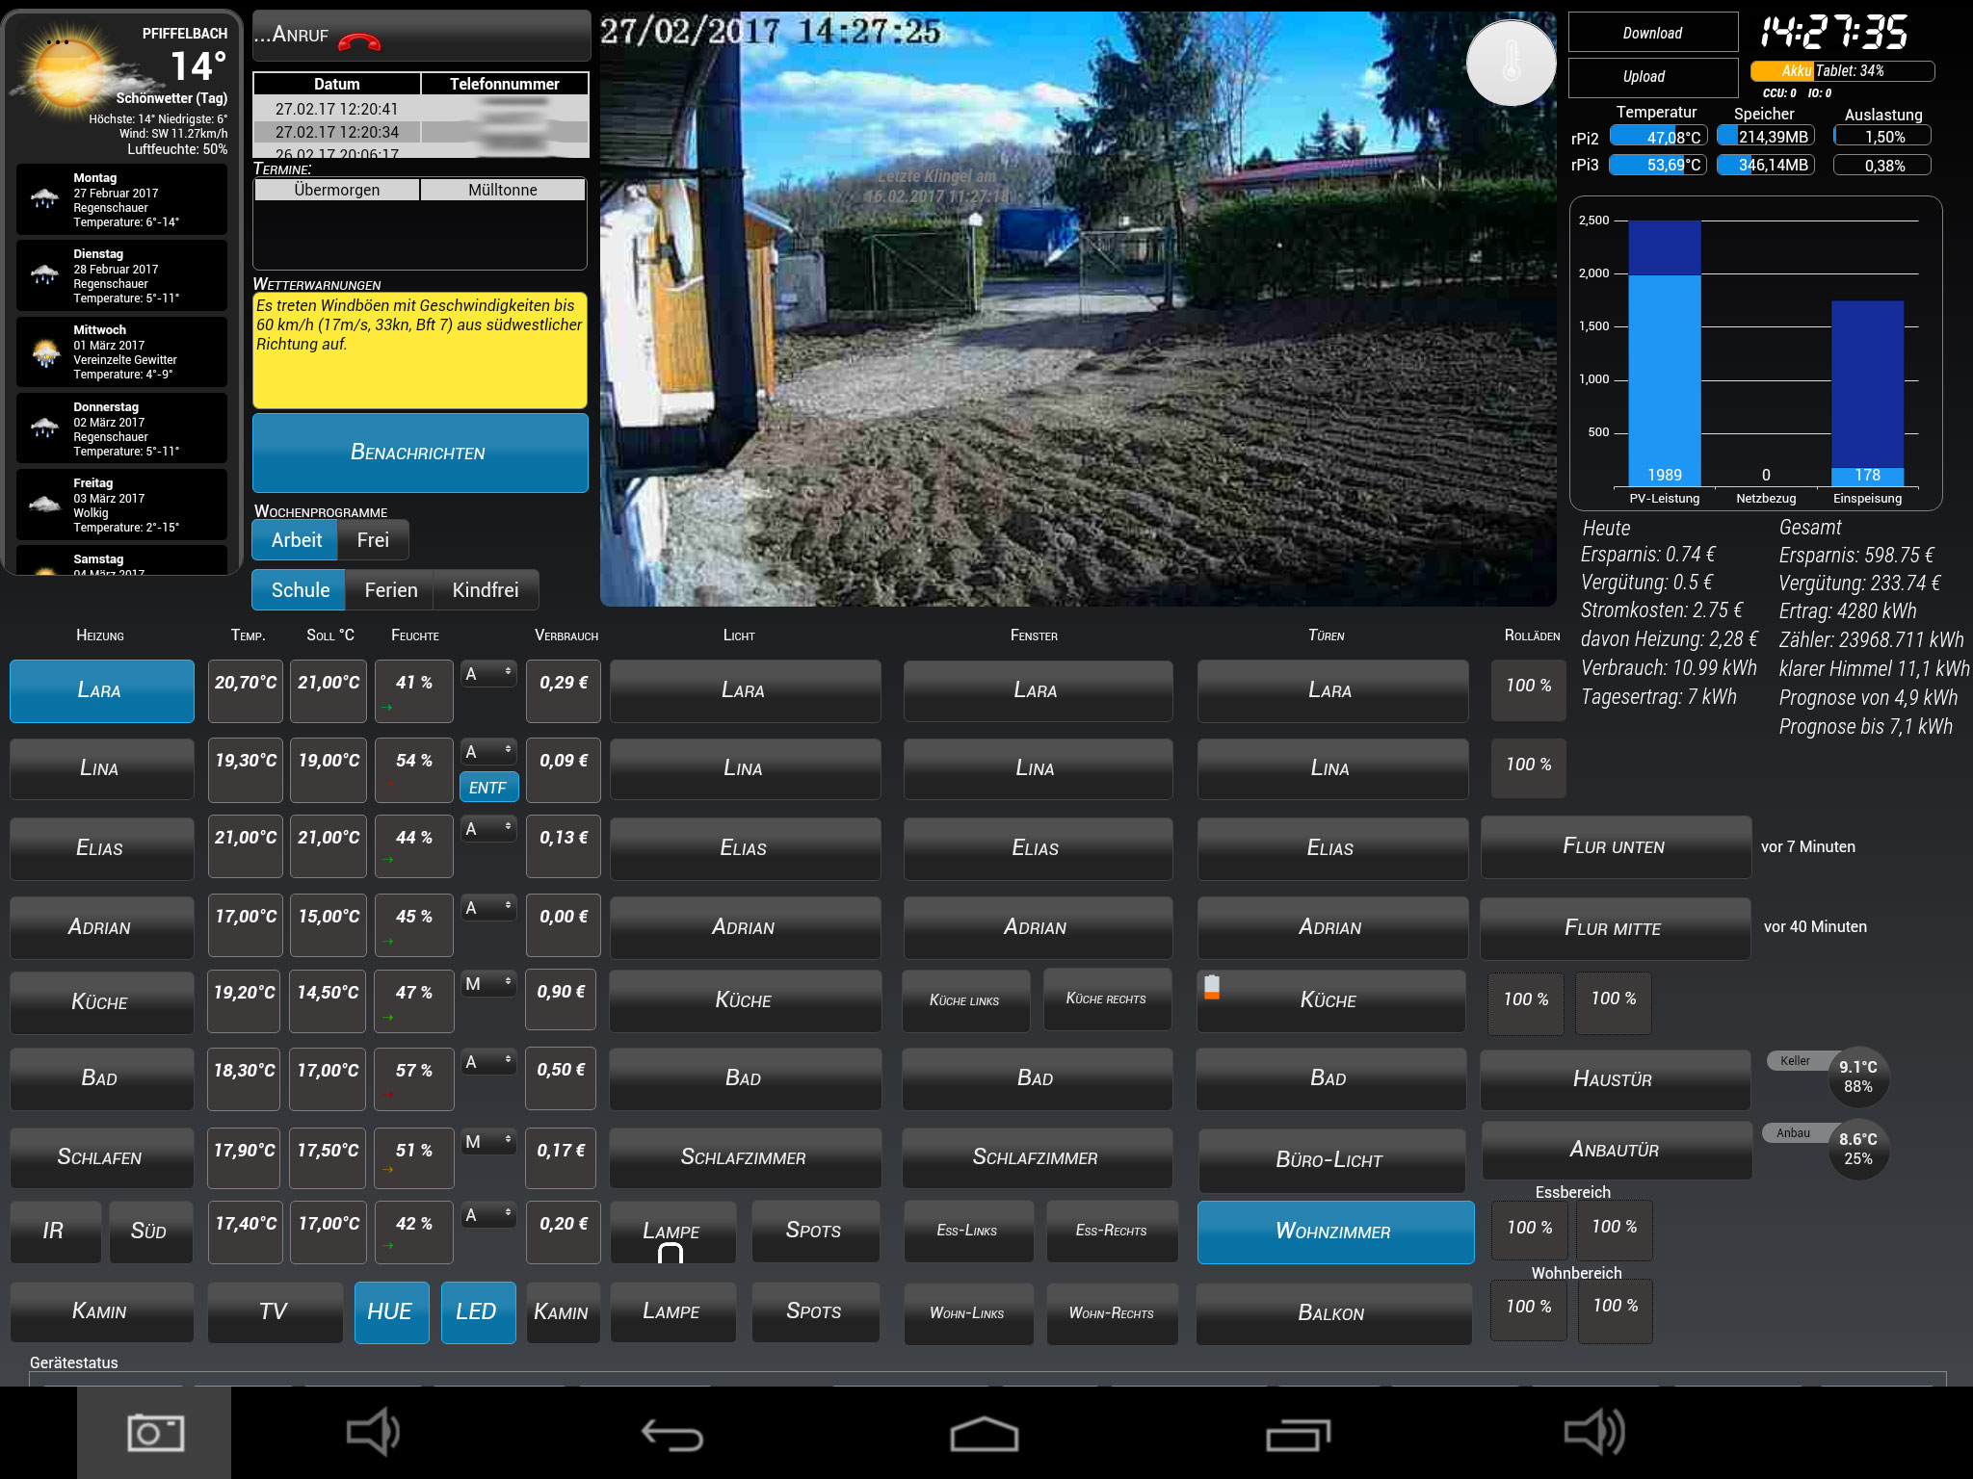Tap the volume up speaker icon
This screenshot has width=1973, height=1479.
coord(1594,1432)
